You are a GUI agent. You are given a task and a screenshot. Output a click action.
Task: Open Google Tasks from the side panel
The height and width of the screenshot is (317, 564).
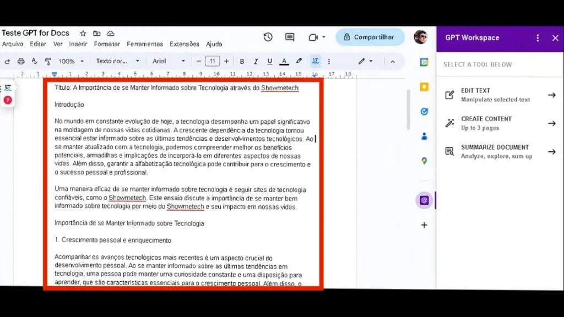[424, 111]
